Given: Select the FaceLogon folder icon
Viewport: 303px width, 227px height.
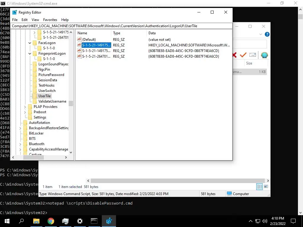Looking at the screenshot, I should click(35, 43).
